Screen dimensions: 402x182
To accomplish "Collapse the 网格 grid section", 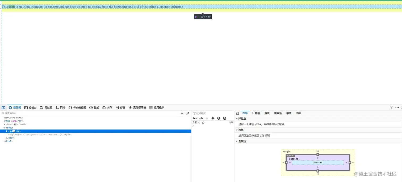I will click(x=237, y=130).
